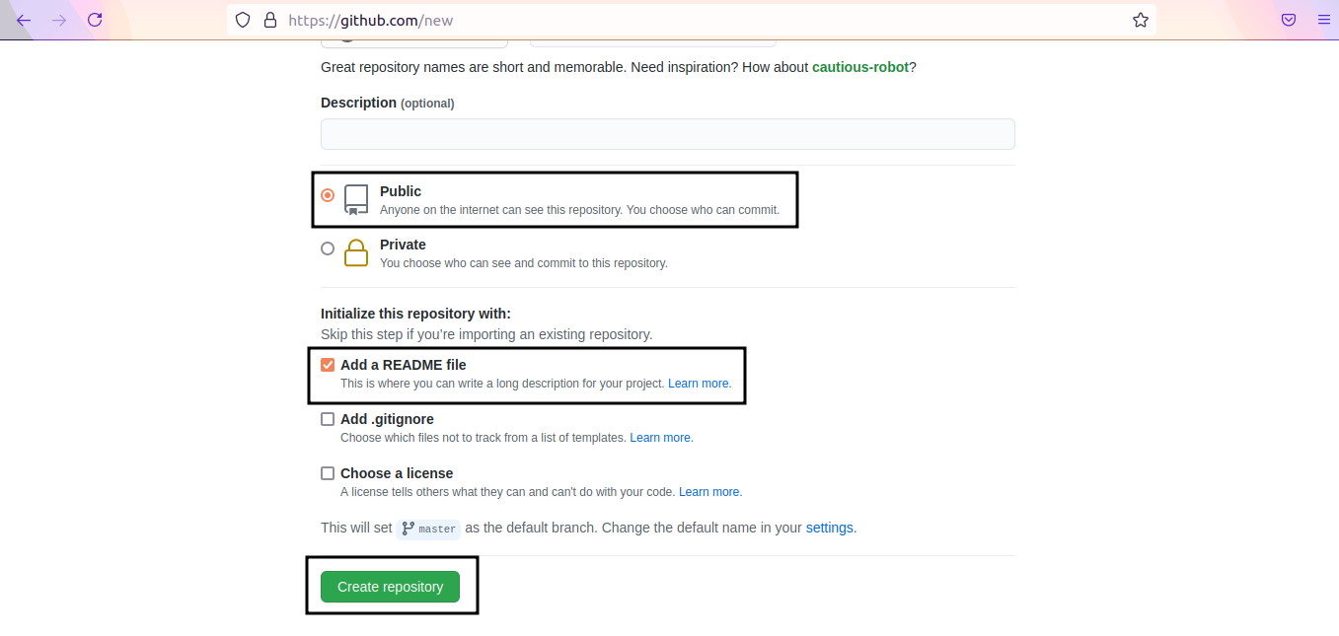This screenshot has height=636, width=1339.
Task: Click the Private option label
Action: click(x=403, y=245)
